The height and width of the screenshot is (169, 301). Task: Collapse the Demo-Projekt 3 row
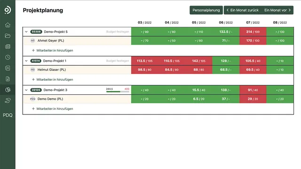tap(26, 90)
